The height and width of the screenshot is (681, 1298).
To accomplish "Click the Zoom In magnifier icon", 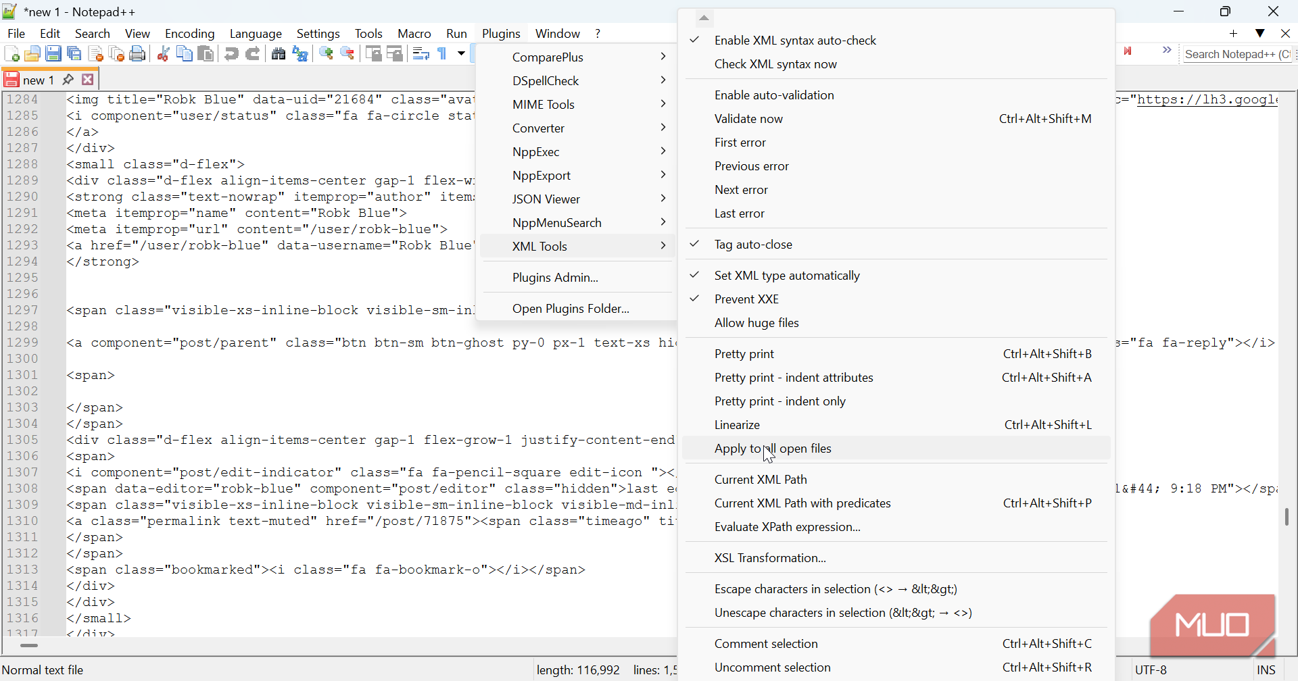I will pos(326,54).
